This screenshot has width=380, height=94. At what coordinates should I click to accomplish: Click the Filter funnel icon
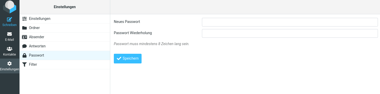pos(24,64)
